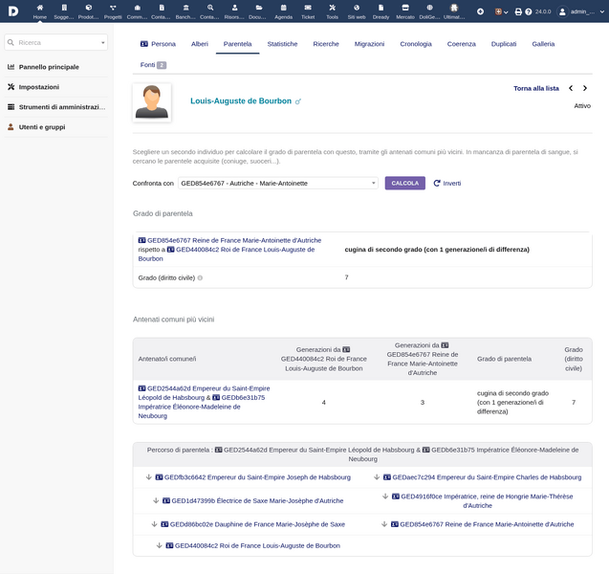Open Impératrice Marie-Thérèse d'Autriche link
This screenshot has width=609, height=574.
[482, 501]
